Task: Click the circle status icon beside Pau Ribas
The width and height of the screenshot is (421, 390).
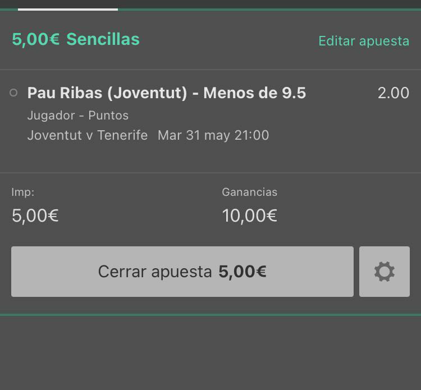Action: (x=13, y=93)
